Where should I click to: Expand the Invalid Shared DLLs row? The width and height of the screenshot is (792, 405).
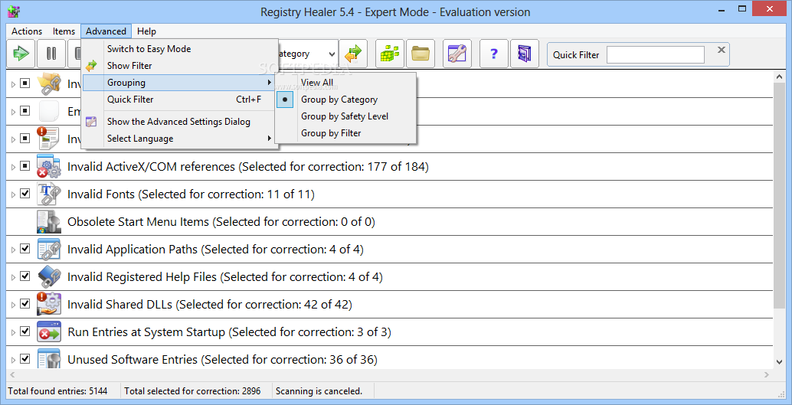coord(13,305)
